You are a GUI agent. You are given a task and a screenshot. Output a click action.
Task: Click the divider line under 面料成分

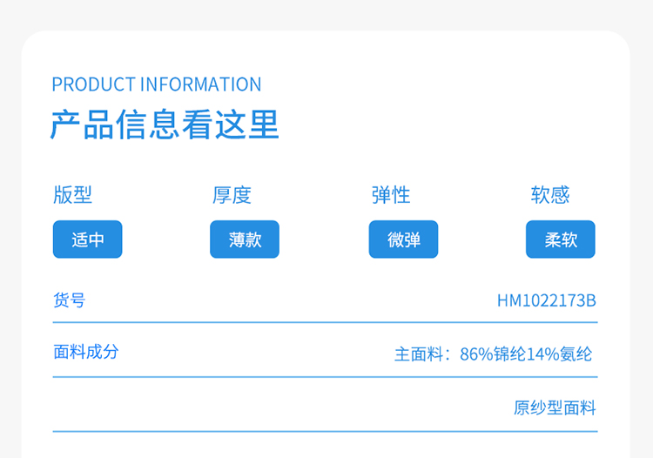pyautogui.click(x=326, y=377)
